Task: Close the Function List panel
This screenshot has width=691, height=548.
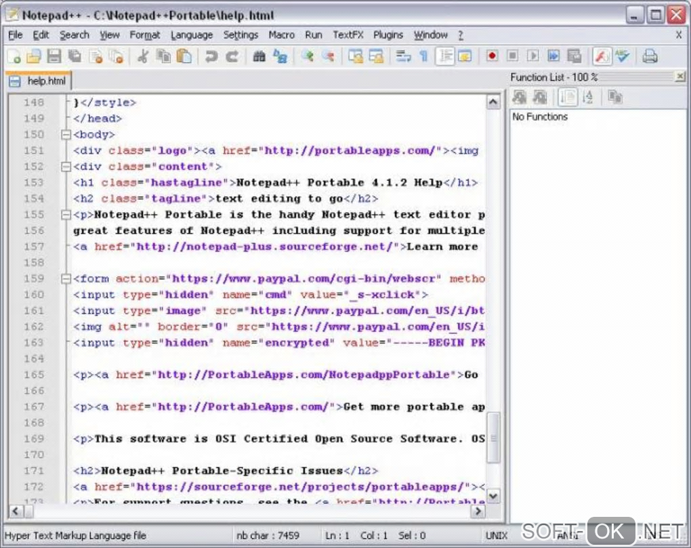Action: [680, 77]
